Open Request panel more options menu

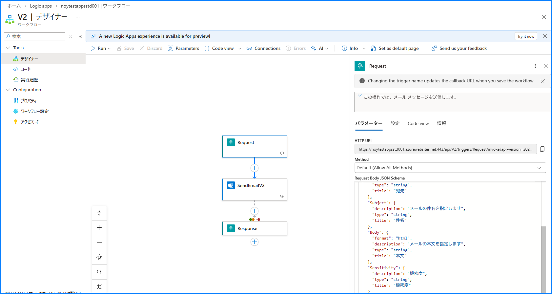point(535,66)
